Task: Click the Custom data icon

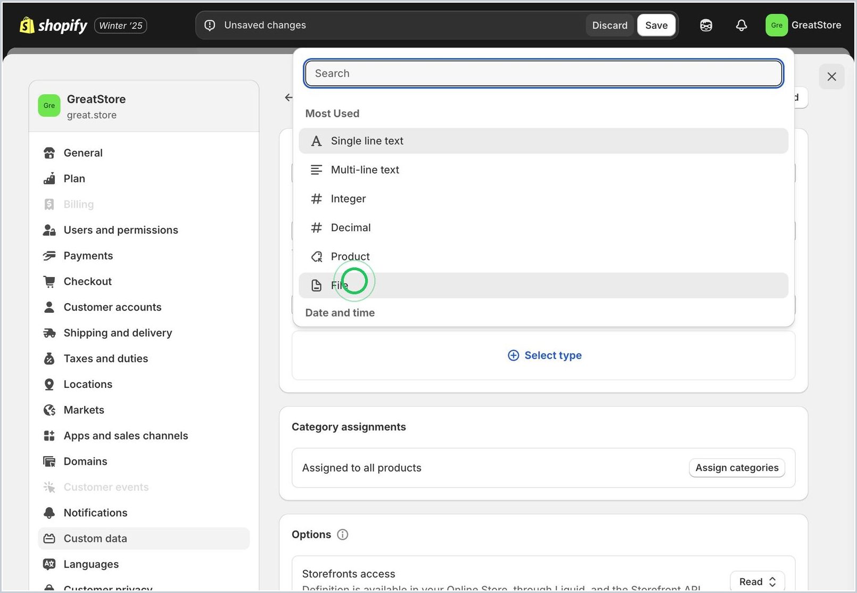Action: [50, 539]
